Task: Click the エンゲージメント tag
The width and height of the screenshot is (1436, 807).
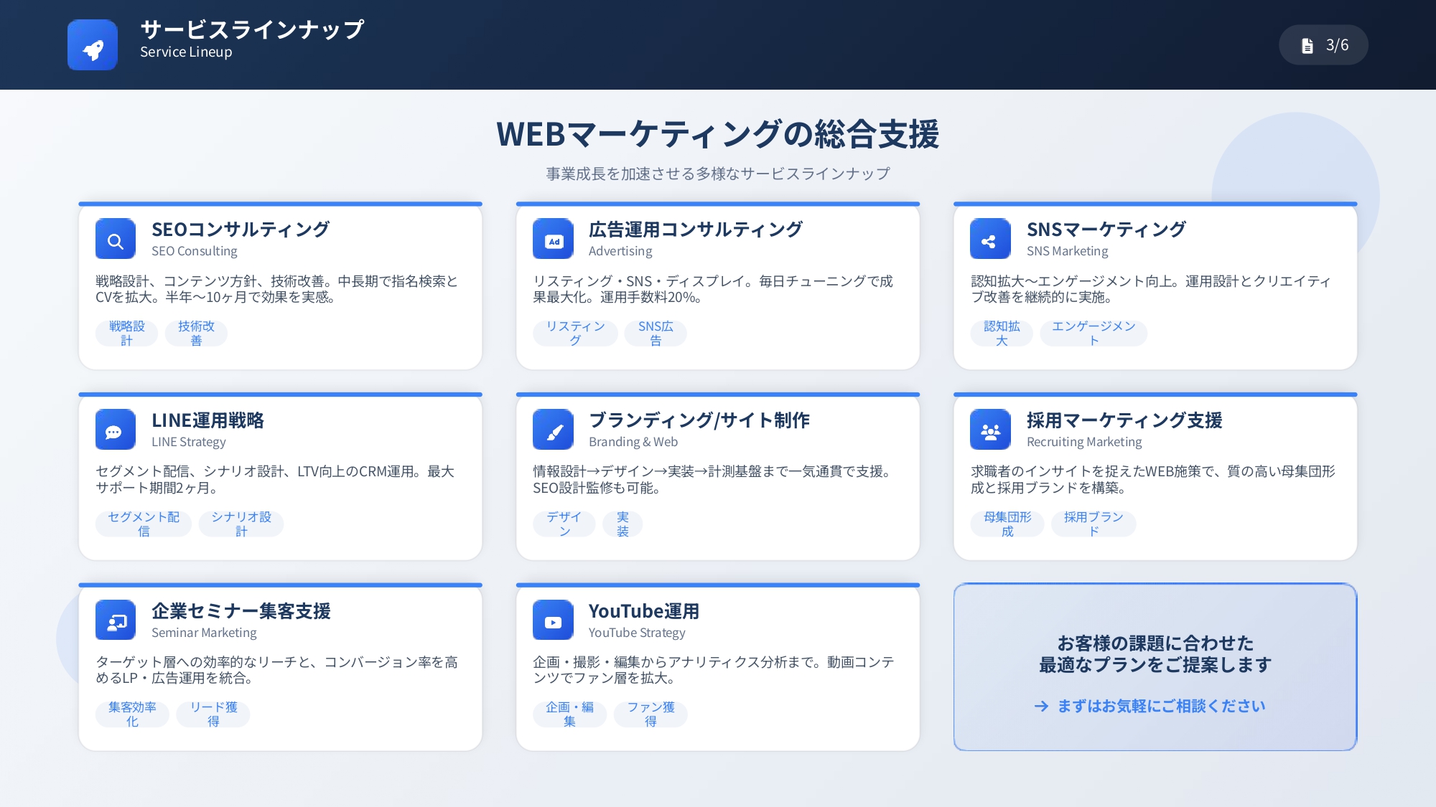Action: click(1094, 334)
